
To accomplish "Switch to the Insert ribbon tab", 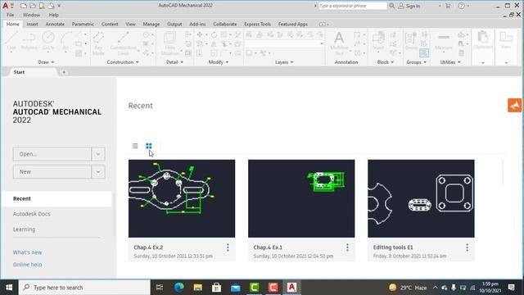I will [32, 24].
